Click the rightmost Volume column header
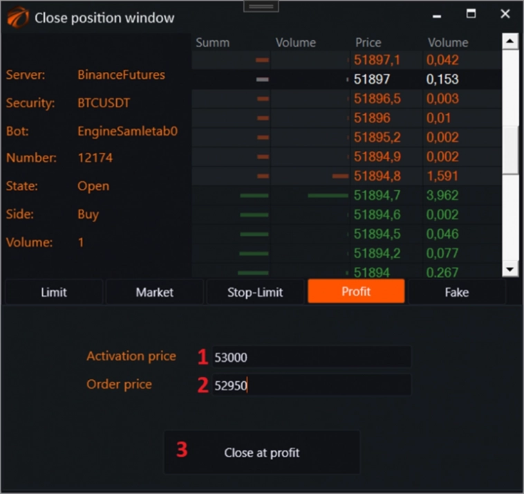 pos(448,42)
